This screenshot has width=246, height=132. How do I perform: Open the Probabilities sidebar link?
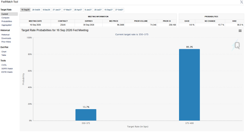pos(7,21)
